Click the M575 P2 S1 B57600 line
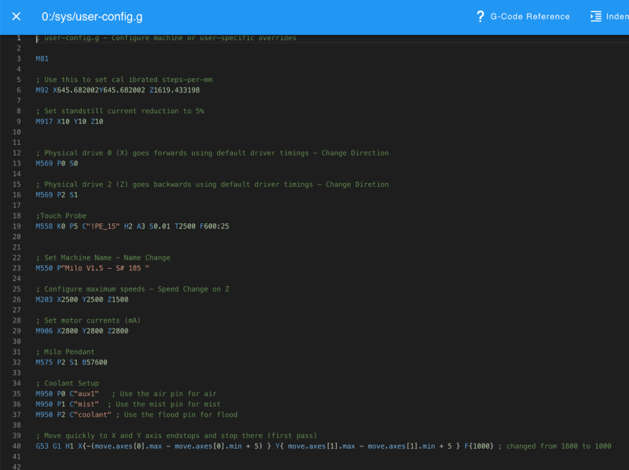Viewport: 629px width, 470px height. coord(72,362)
